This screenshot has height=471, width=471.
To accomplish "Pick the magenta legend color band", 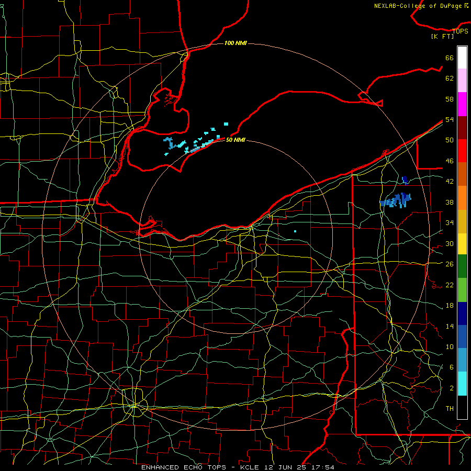I will tap(462, 104).
